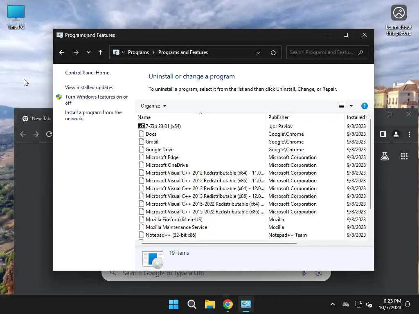Image resolution: width=419 pixels, height=314 pixels.
Task: Click the vertical scrollbar of program list
Action: (x=370, y=164)
